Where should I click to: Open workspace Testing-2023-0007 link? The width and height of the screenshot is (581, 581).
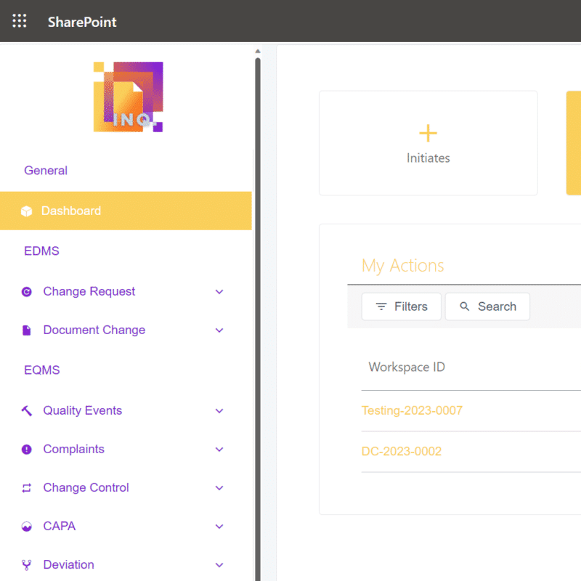click(x=412, y=410)
